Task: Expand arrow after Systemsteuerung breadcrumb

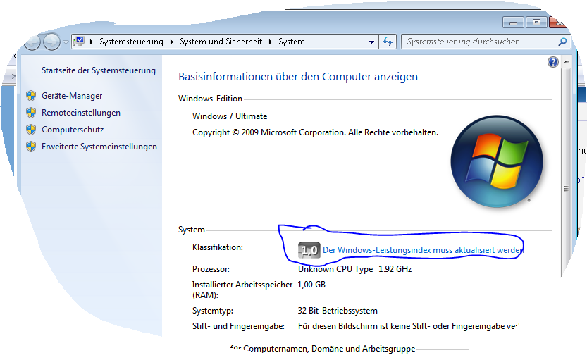Action: pyautogui.click(x=171, y=42)
